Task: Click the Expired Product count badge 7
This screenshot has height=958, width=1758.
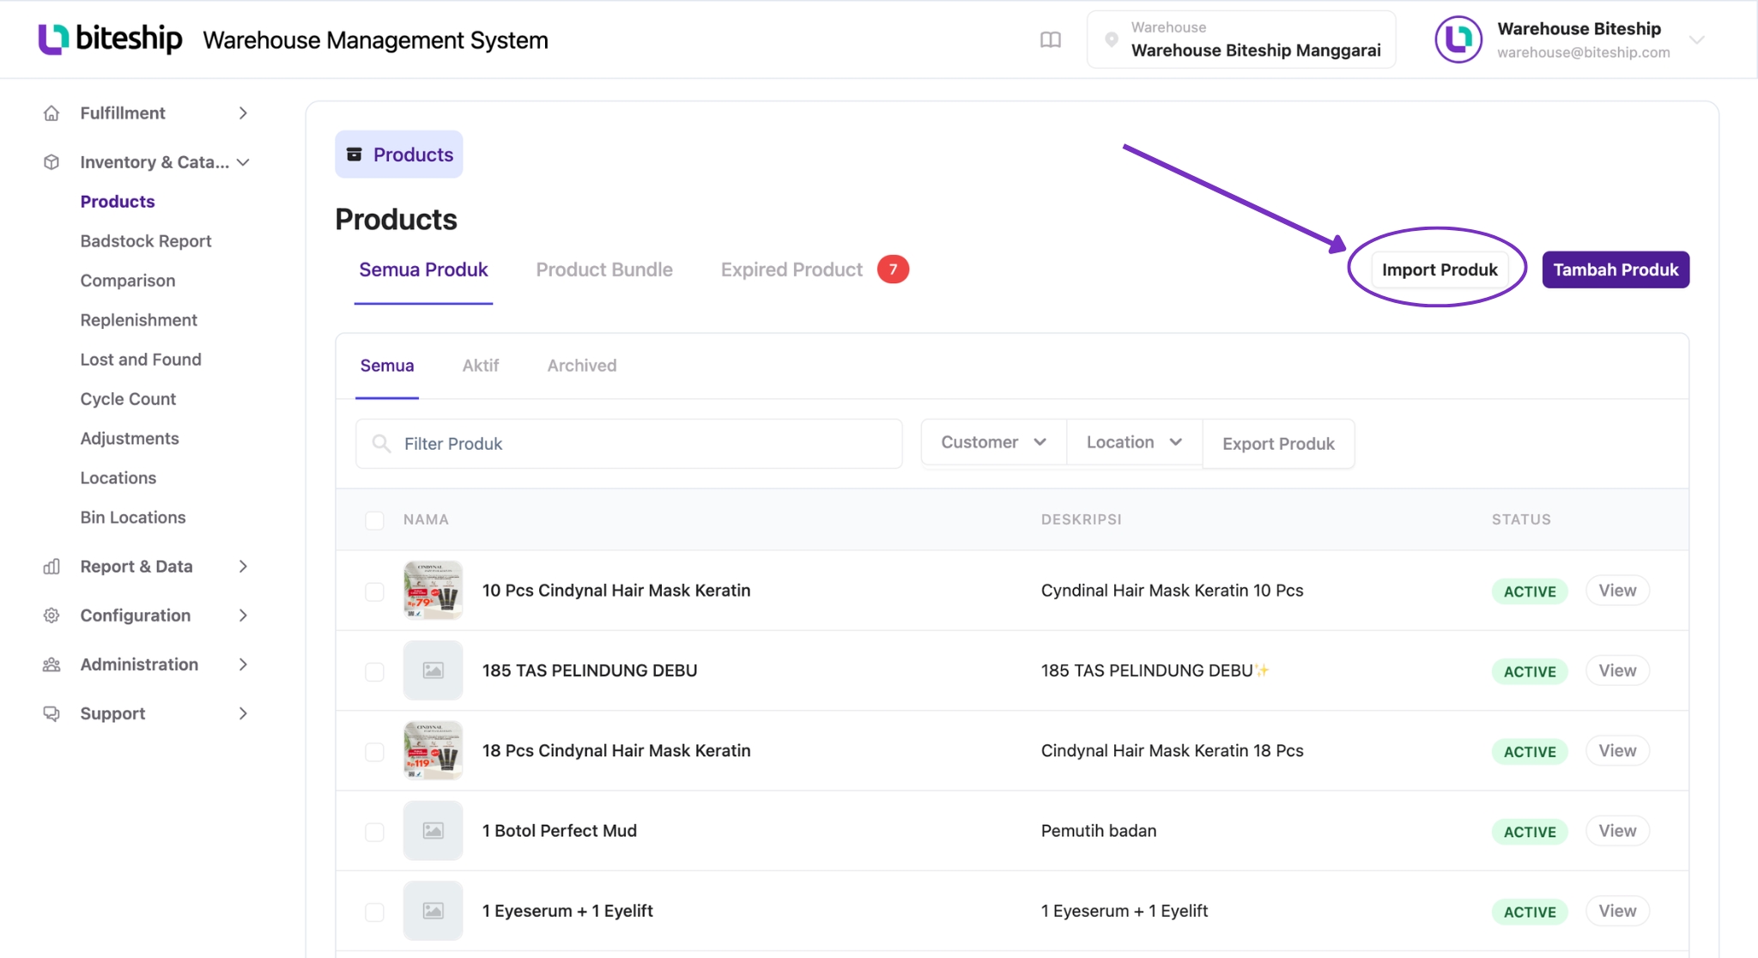Action: (893, 270)
